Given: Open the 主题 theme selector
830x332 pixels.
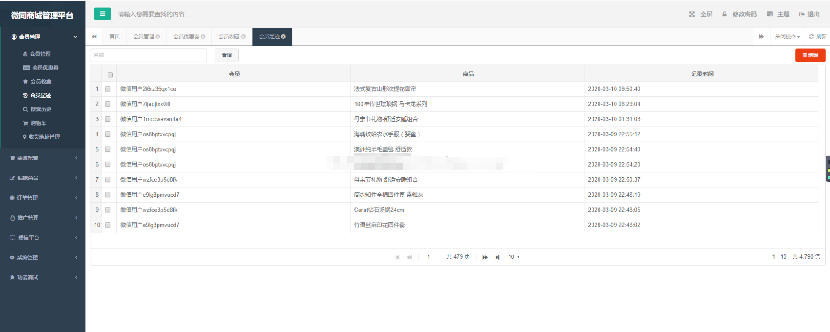Looking at the screenshot, I should (x=778, y=14).
